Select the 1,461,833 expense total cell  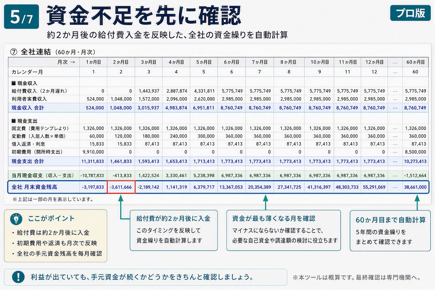point(121,161)
